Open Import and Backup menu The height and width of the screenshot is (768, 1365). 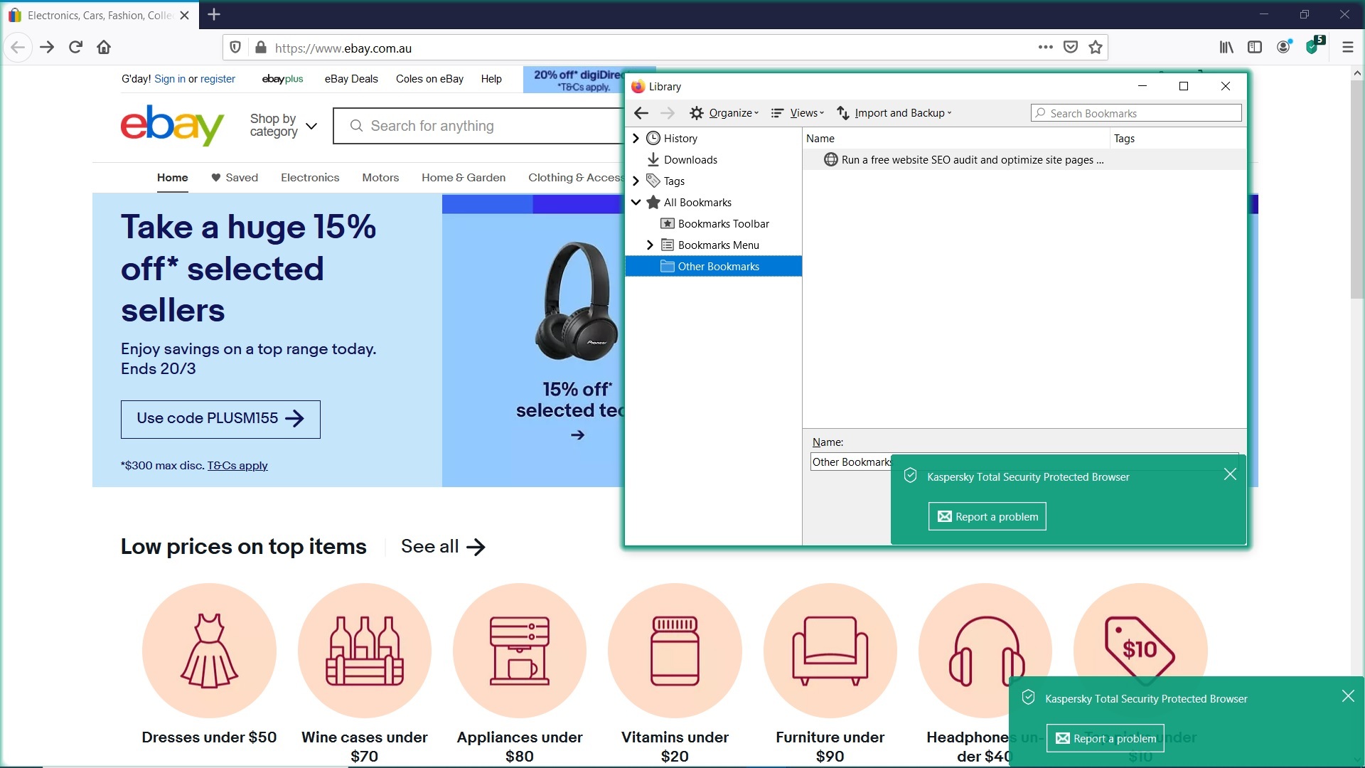pos(894,113)
